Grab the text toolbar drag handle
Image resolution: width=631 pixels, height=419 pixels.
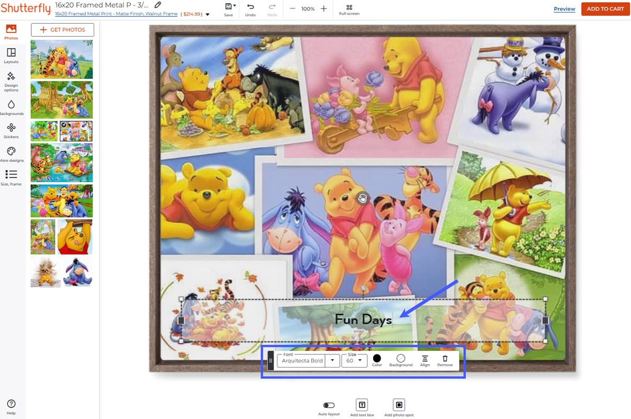pos(271,361)
